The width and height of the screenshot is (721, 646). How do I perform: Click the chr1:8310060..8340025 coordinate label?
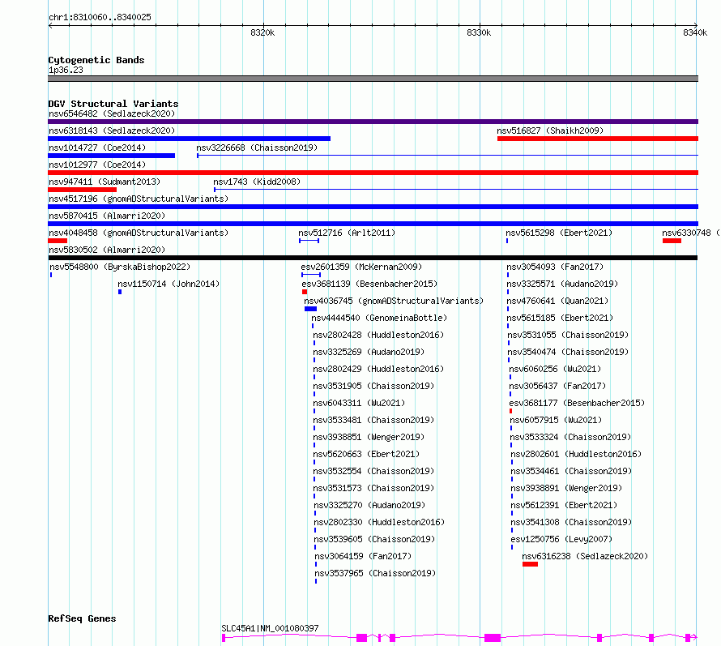(100, 17)
